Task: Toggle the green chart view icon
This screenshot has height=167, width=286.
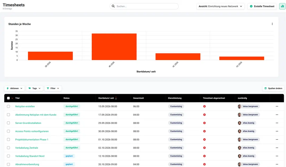Action: (282, 6)
